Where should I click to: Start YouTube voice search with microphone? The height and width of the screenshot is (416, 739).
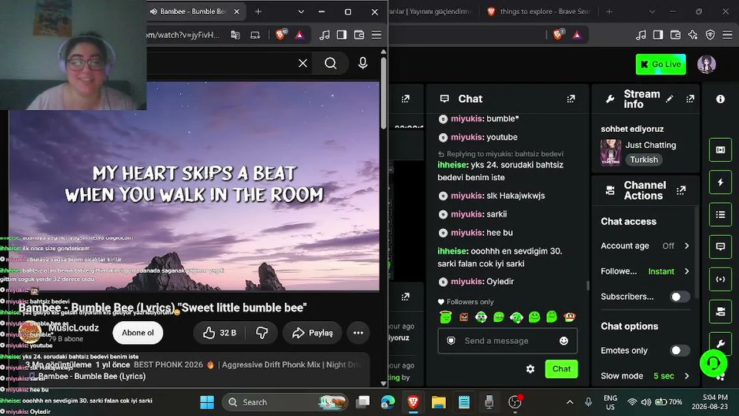363,63
